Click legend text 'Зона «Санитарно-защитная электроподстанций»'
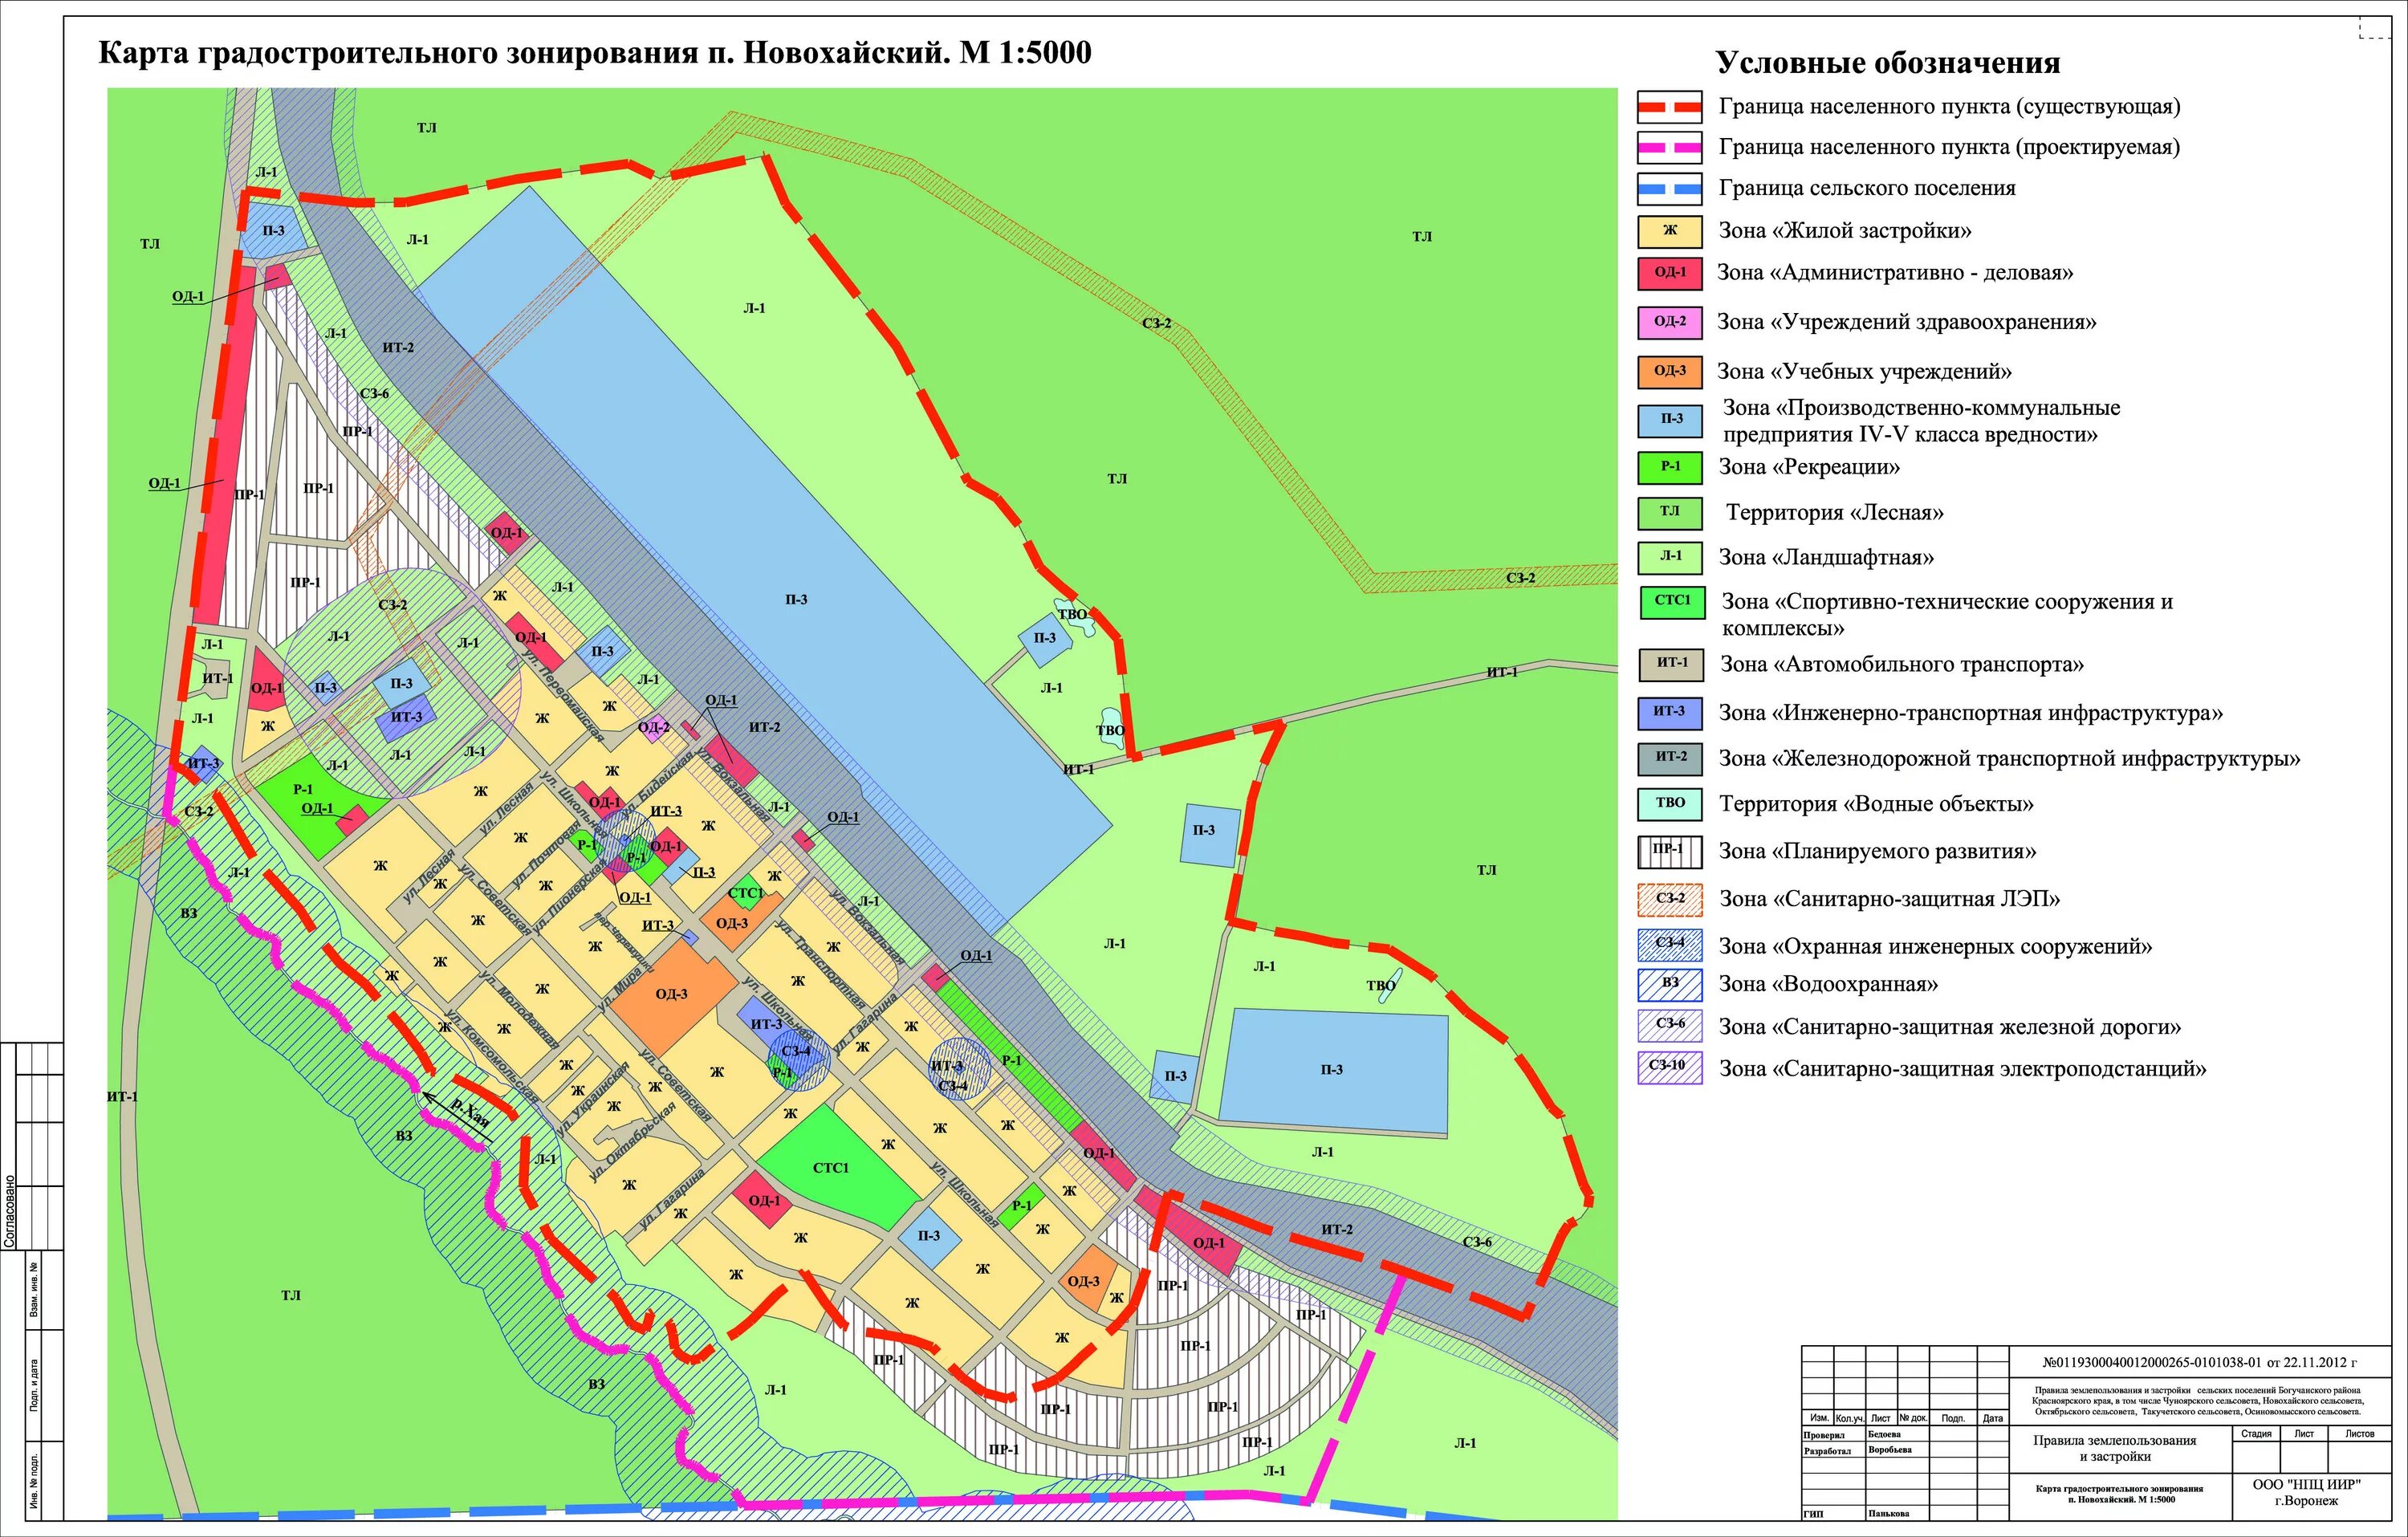This screenshot has height=1537, width=2408. point(1962,1068)
